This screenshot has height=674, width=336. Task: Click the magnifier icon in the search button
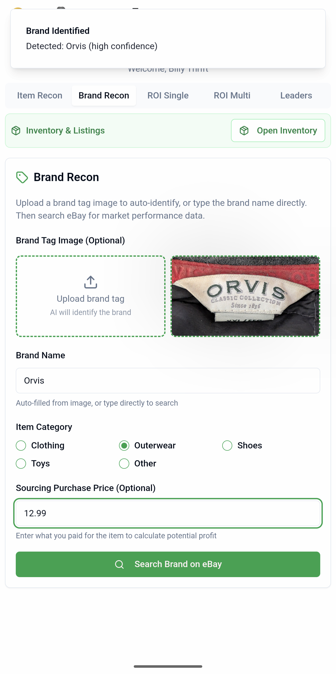click(120, 564)
